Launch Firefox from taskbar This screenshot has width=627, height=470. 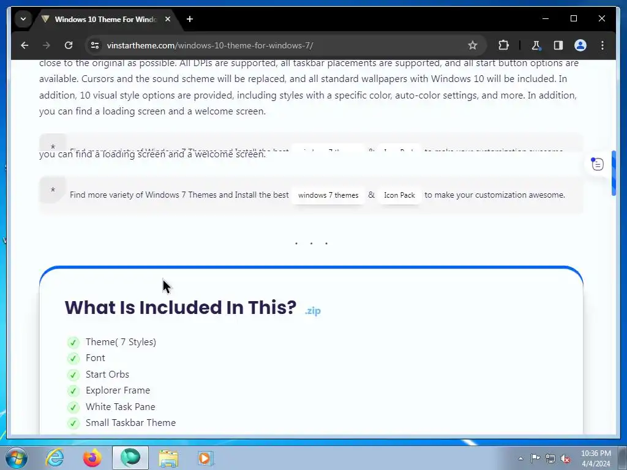pyautogui.click(x=92, y=458)
